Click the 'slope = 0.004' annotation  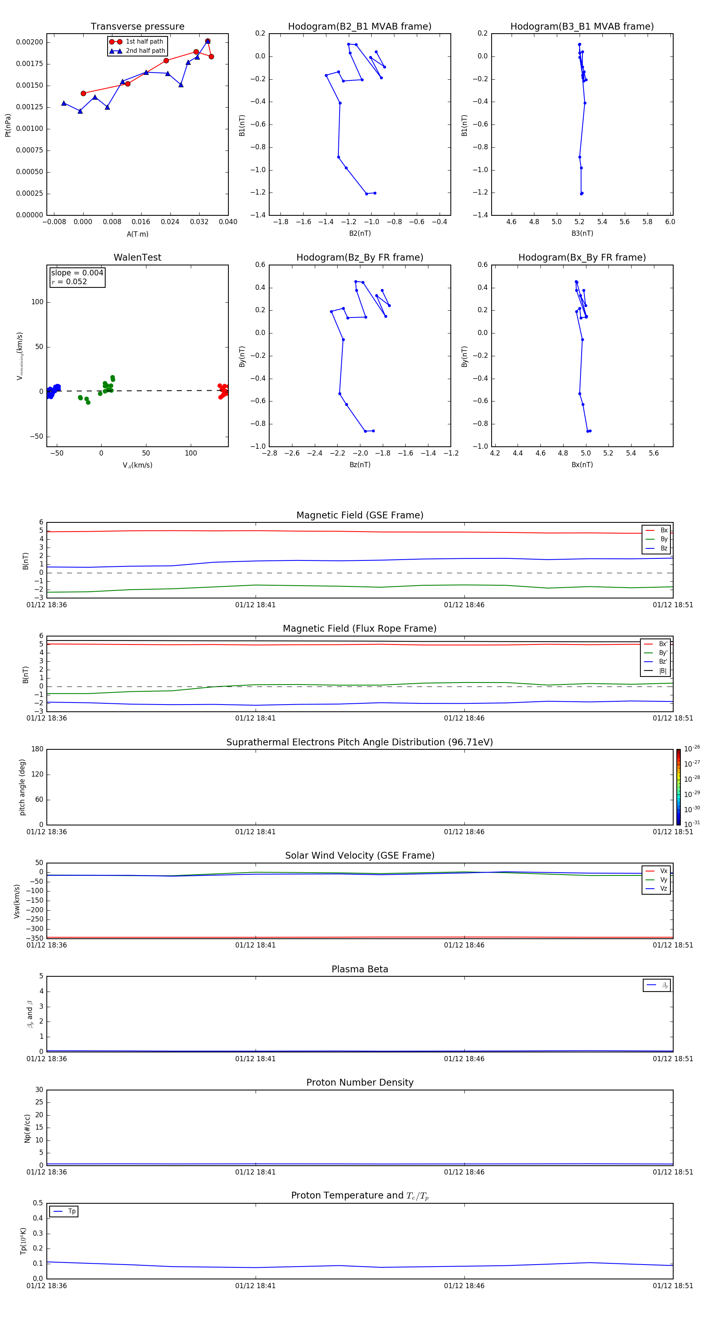[77, 273]
